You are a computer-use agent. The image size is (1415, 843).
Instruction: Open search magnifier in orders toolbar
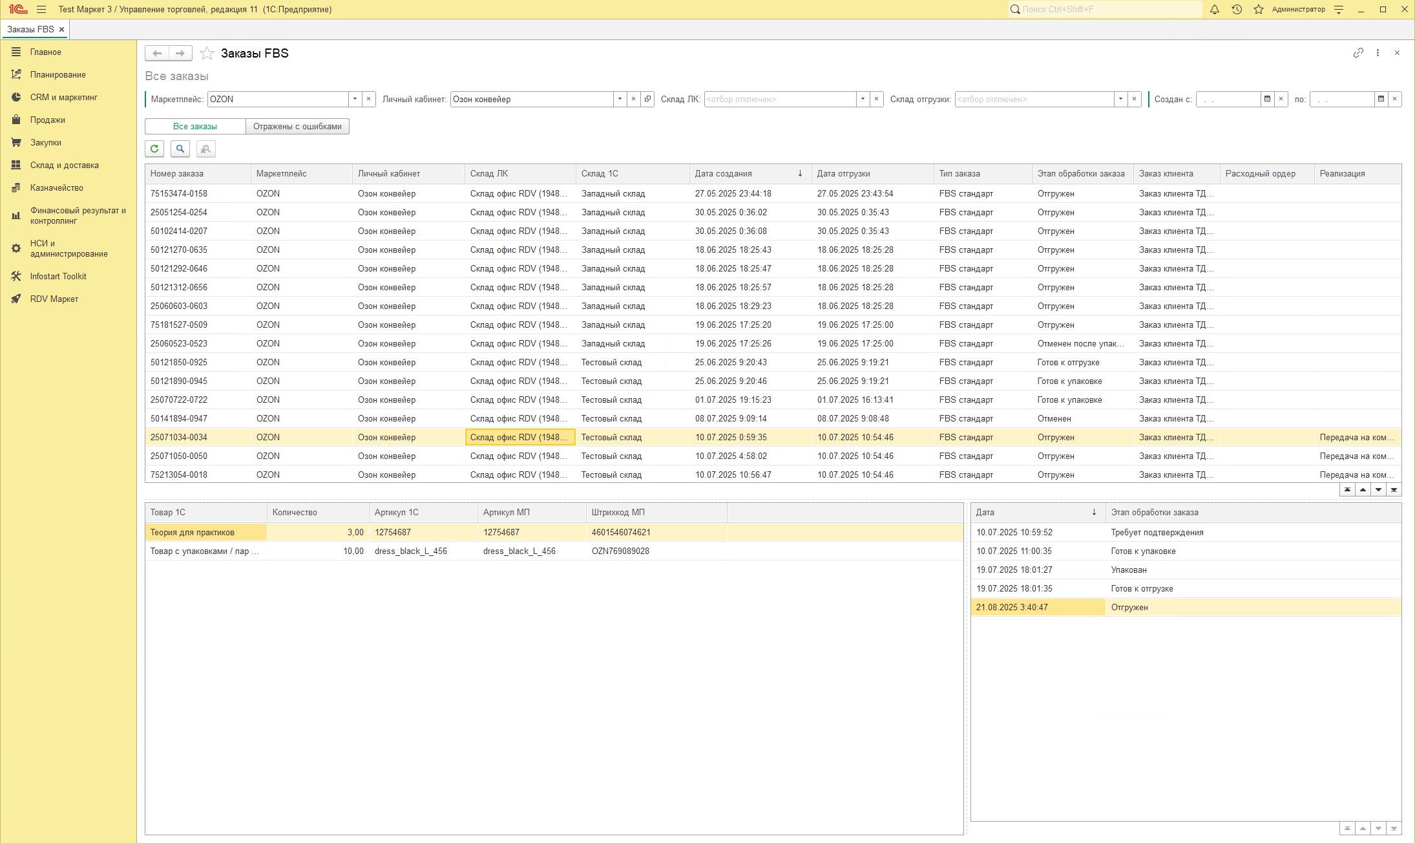point(180,149)
